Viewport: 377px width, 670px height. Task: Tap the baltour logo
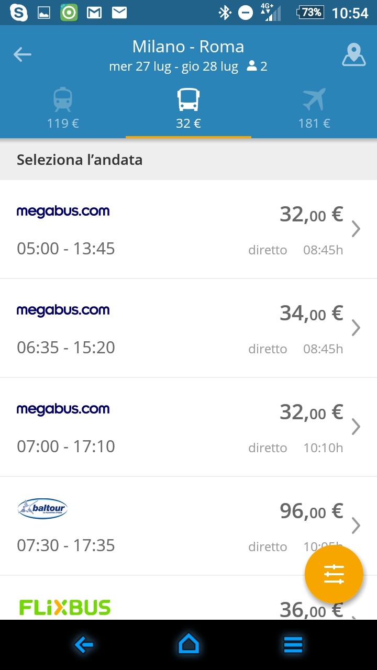click(42, 508)
